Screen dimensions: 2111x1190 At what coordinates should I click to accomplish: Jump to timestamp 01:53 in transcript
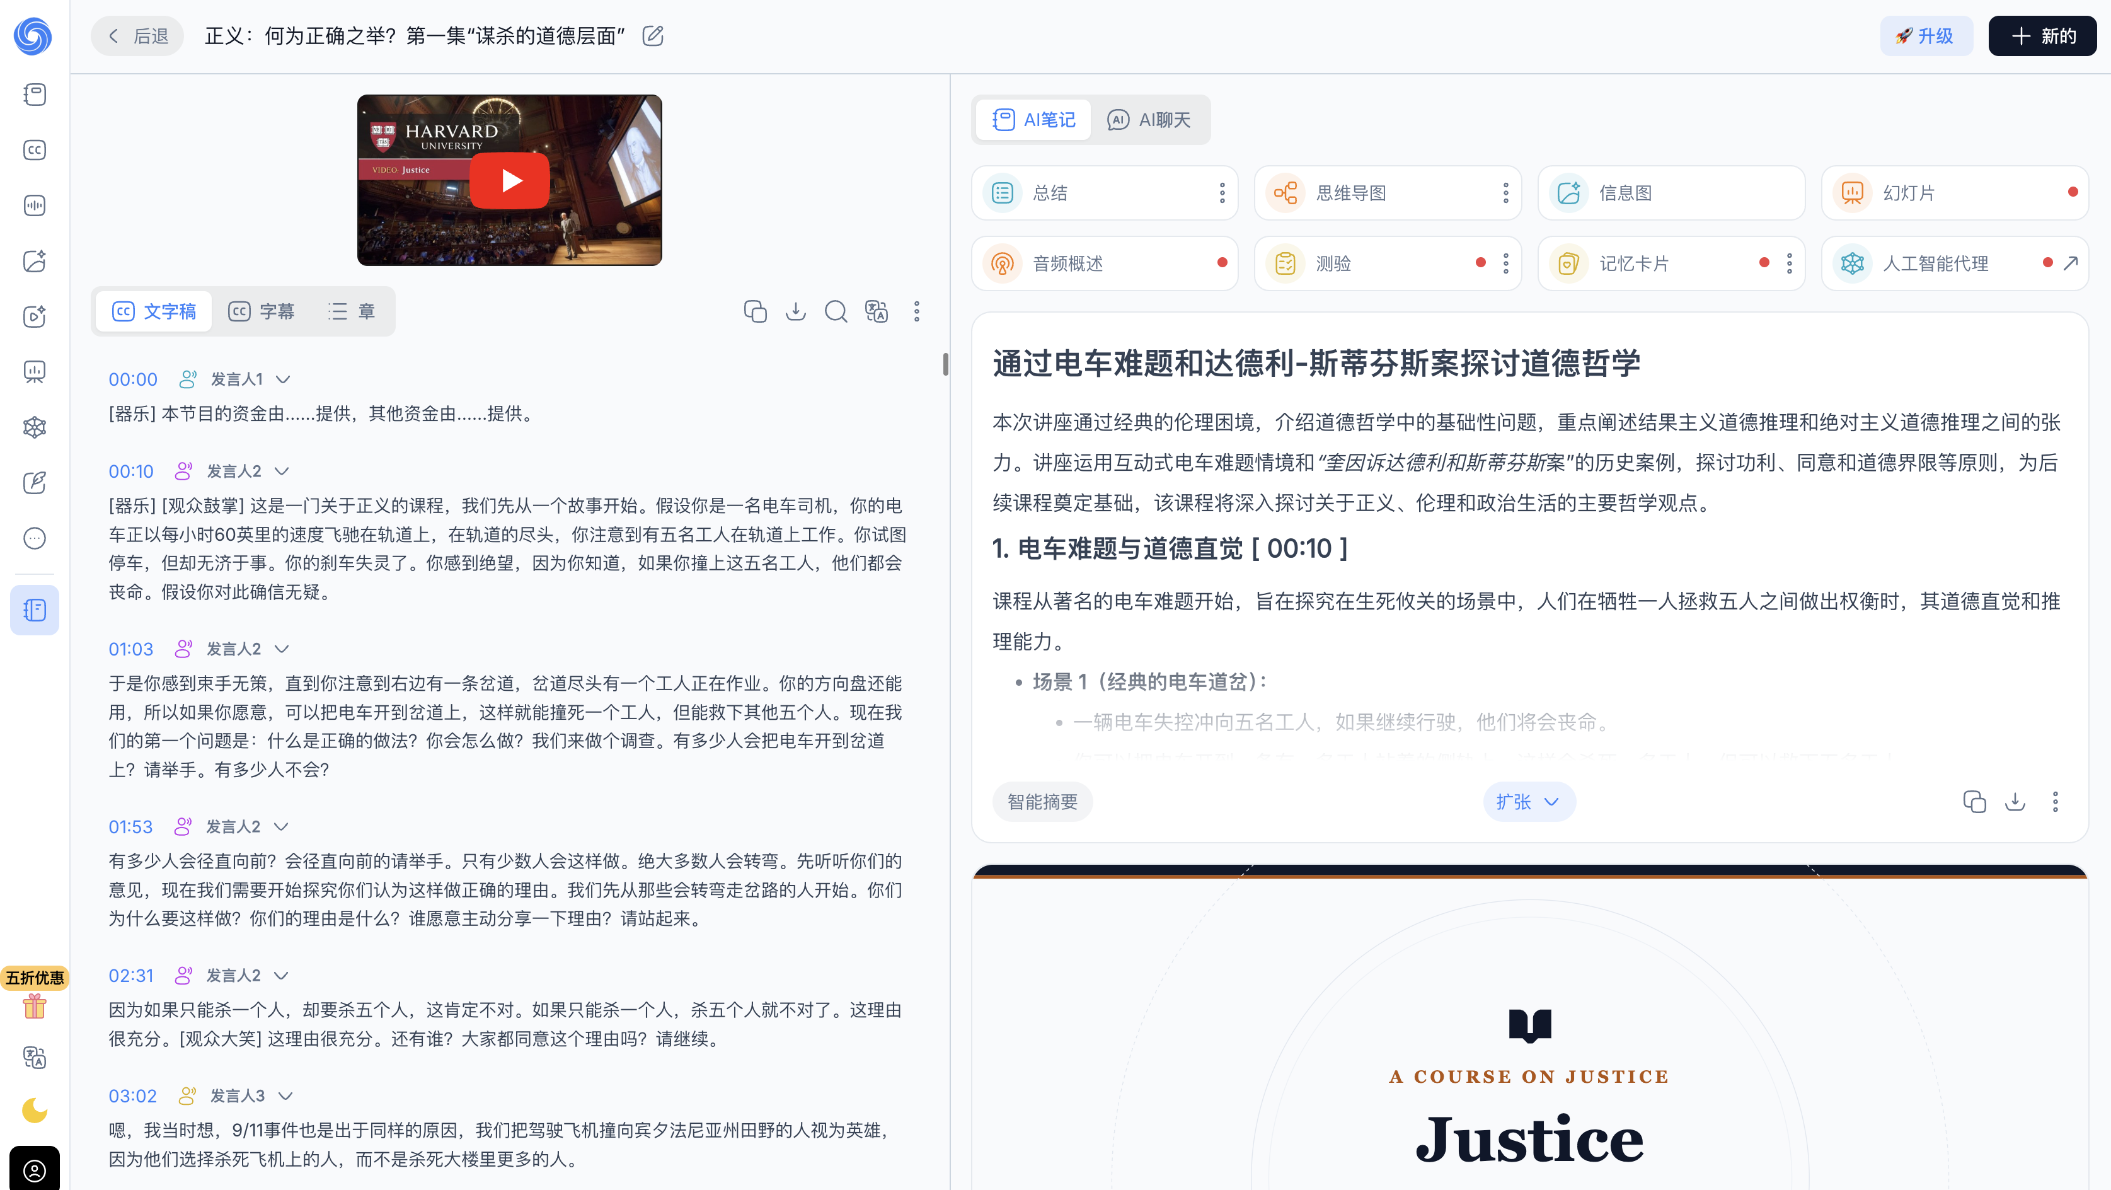click(x=131, y=827)
